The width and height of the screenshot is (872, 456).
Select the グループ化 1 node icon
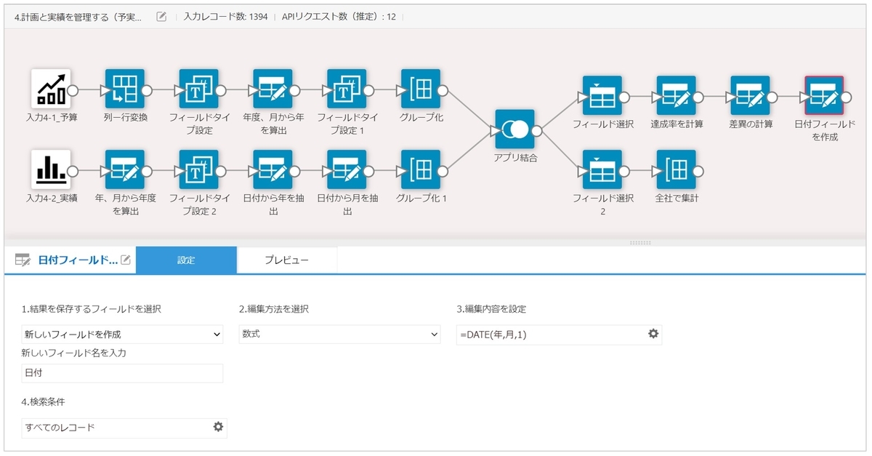420,169
